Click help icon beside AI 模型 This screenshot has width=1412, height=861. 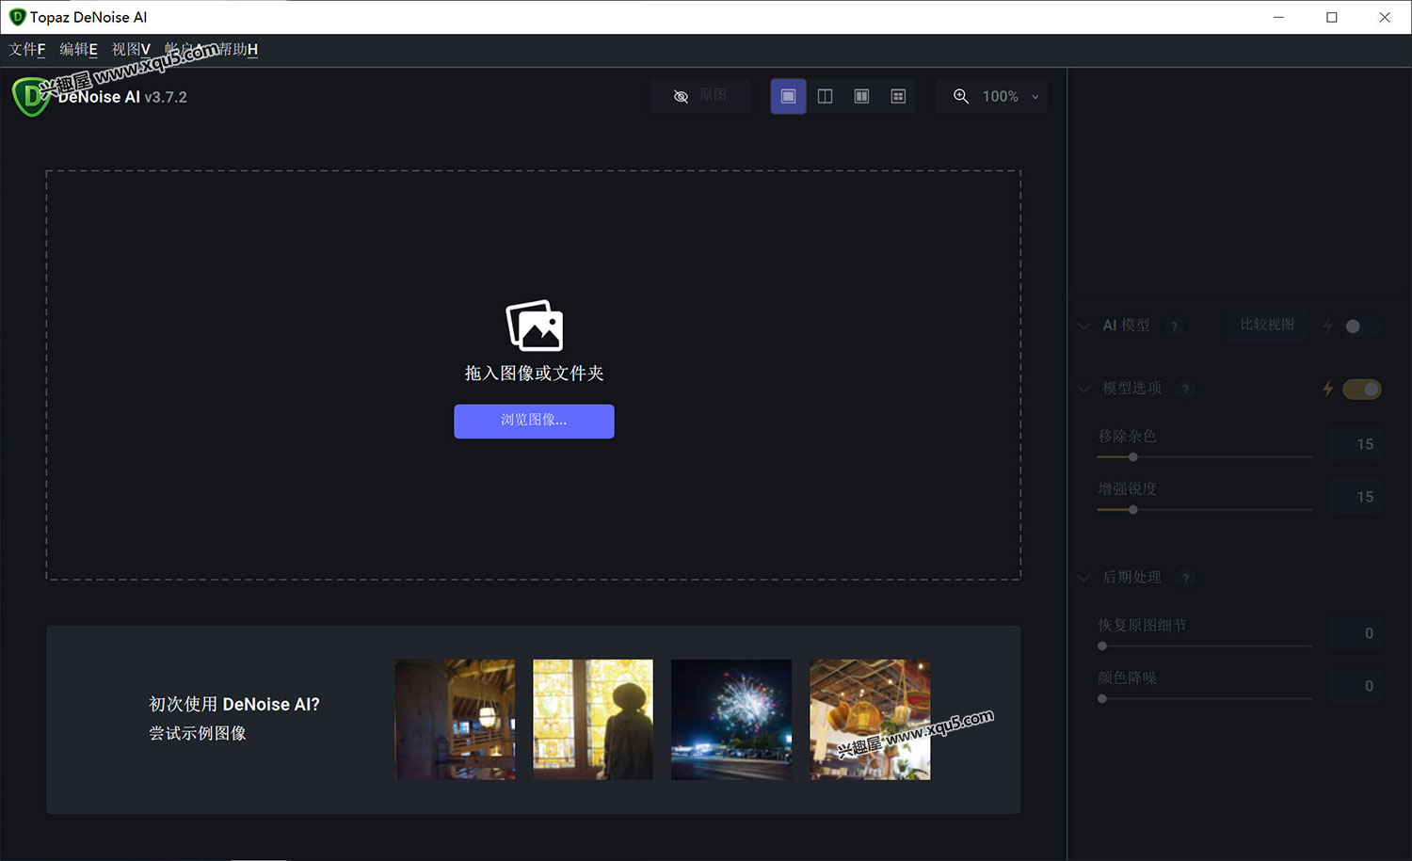(1174, 326)
